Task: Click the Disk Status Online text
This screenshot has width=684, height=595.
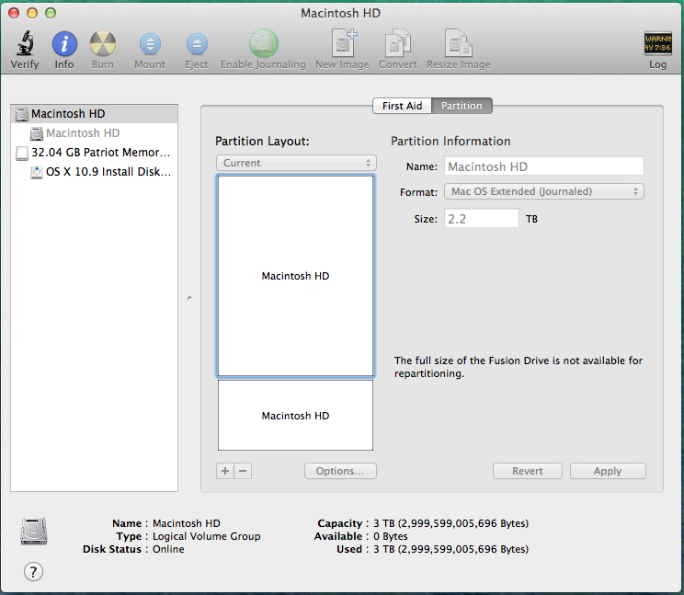Action: 168,549
